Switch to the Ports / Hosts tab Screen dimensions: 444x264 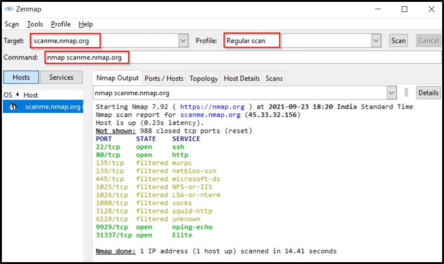pos(164,78)
